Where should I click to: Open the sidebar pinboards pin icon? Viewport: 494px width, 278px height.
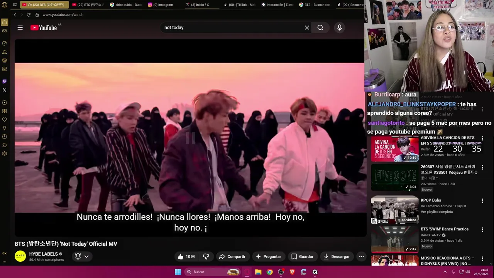[5, 128]
